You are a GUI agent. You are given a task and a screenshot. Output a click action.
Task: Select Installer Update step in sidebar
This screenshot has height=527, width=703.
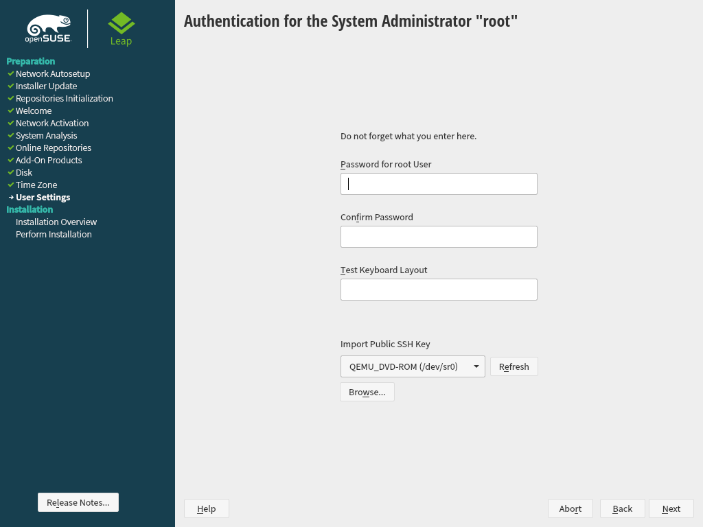click(x=46, y=86)
